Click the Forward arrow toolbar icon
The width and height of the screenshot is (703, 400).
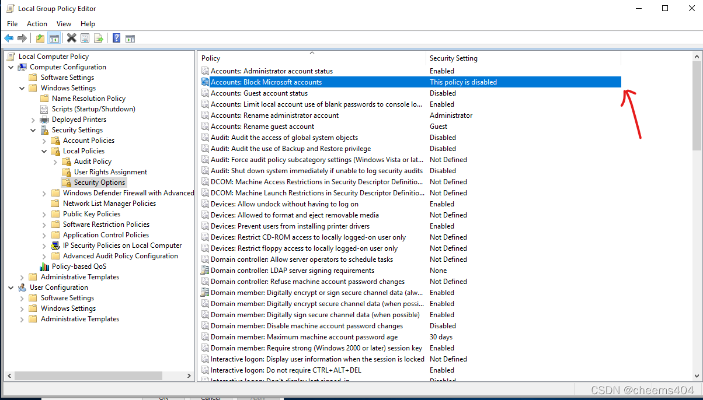(x=22, y=38)
